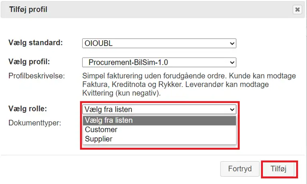Click the Tilføj button
Image resolution: width=307 pixels, height=184 pixels.
pyautogui.click(x=279, y=169)
